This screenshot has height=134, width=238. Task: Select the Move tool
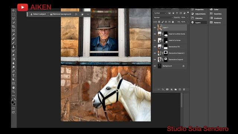pos(13,10)
